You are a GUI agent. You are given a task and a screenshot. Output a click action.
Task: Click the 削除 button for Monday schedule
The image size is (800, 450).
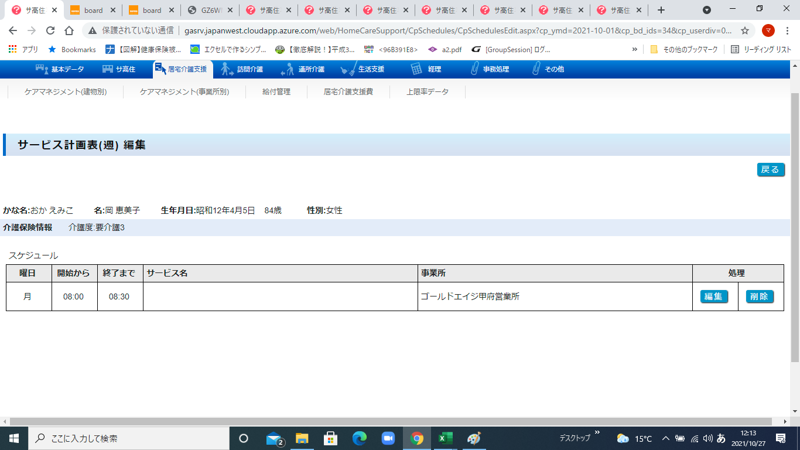pos(760,296)
